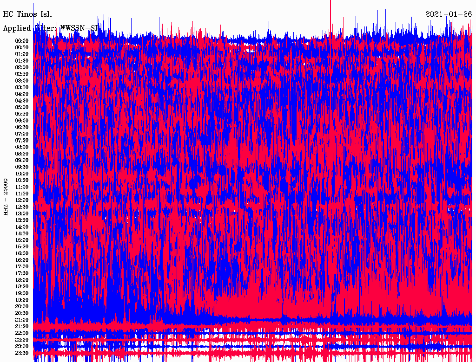
Task: Select the 15:00 time label
Action: click(21, 240)
